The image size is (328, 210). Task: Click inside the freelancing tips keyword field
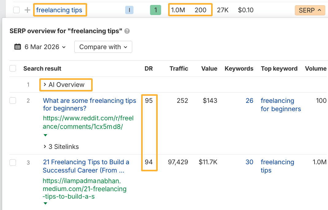(60, 10)
